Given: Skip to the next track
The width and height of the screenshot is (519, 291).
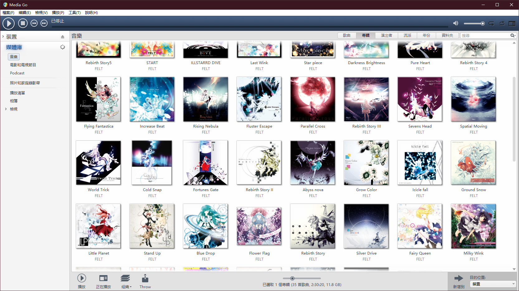Looking at the screenshot, I should (x=44, y=23).
